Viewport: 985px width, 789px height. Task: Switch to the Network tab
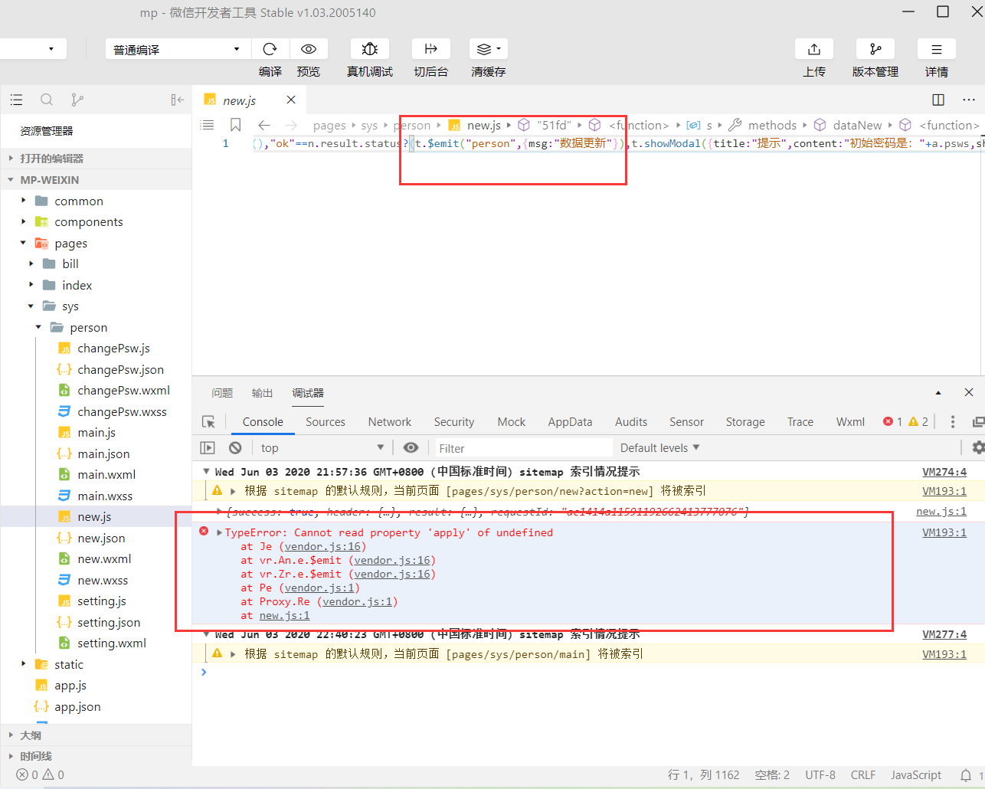(x=390, y=422)
